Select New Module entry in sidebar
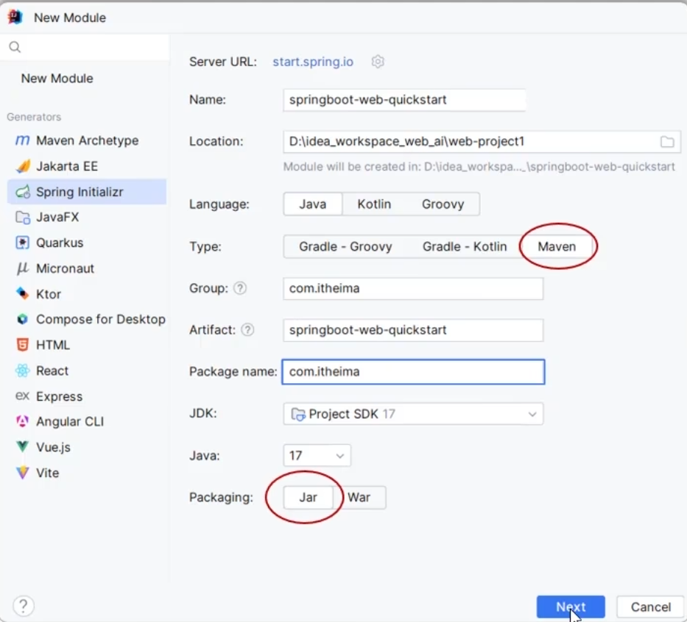The height and width of the screenshot is (622, 687). point(57,78)
